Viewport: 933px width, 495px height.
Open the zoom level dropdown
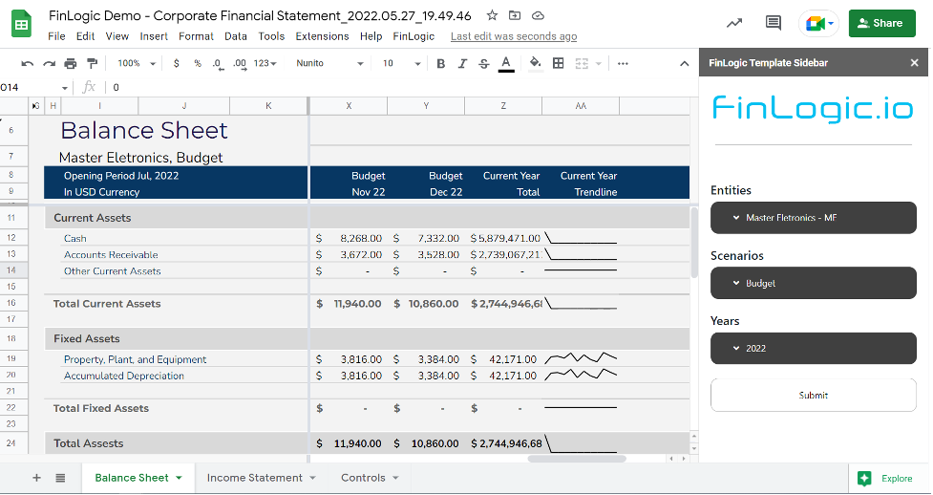click(x=137, y=63)
